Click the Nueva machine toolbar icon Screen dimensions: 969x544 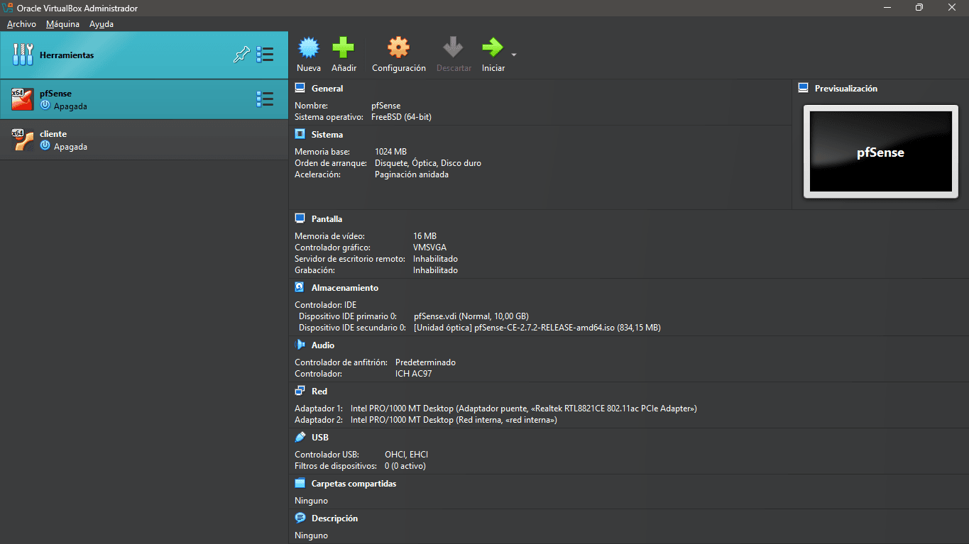(x=308, y=48)
